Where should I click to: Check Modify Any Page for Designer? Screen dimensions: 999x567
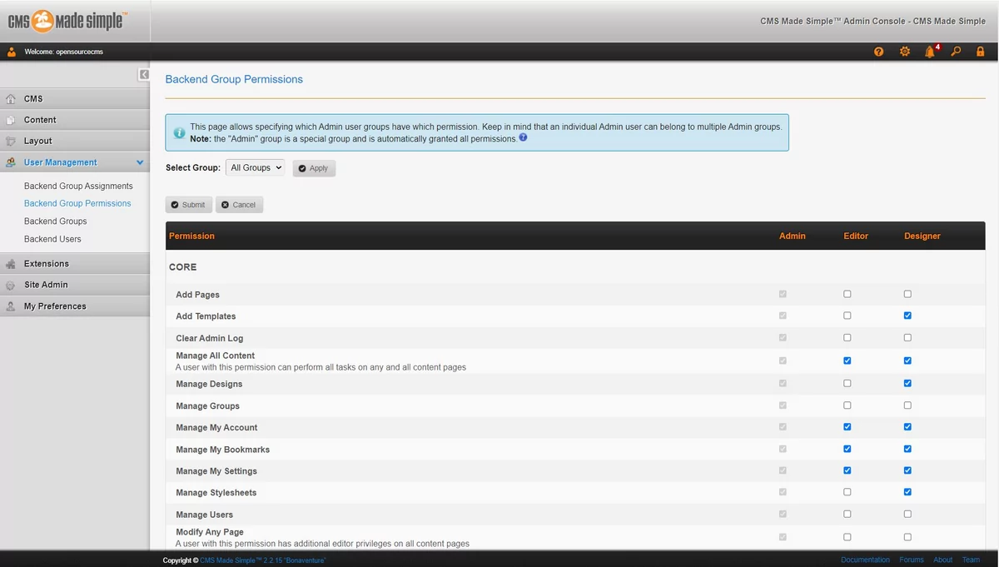[907, 537]
